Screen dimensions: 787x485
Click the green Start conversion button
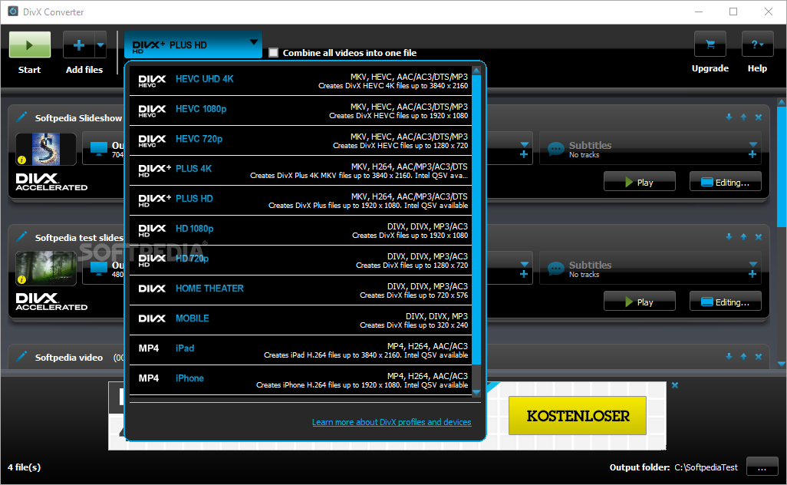[30, 45]
